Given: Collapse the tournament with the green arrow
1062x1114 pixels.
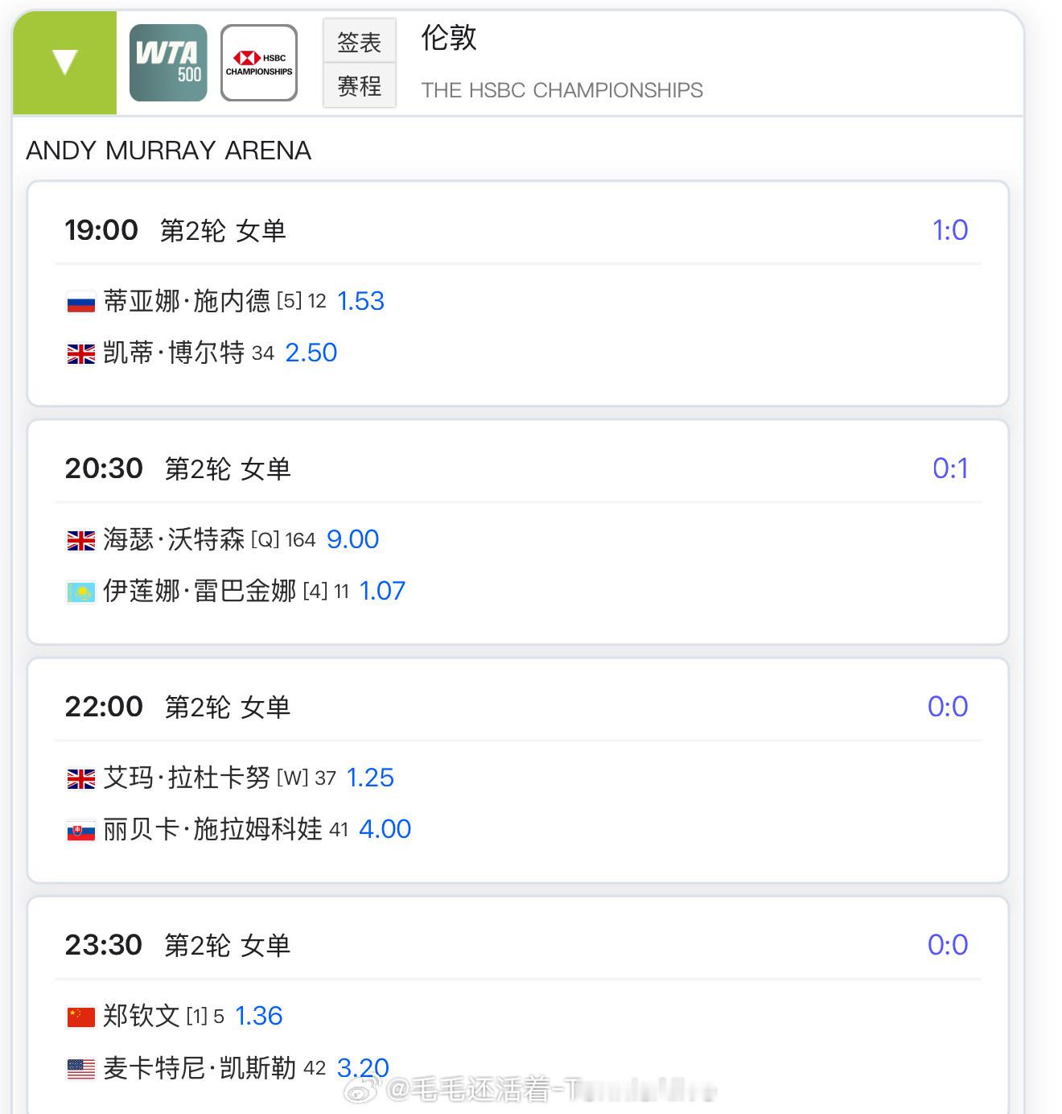Looking at the screenshot, I should pyautogui.click(x=64, y=63).
